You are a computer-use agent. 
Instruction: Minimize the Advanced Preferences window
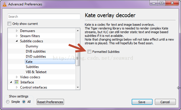(x=154, y=3)
